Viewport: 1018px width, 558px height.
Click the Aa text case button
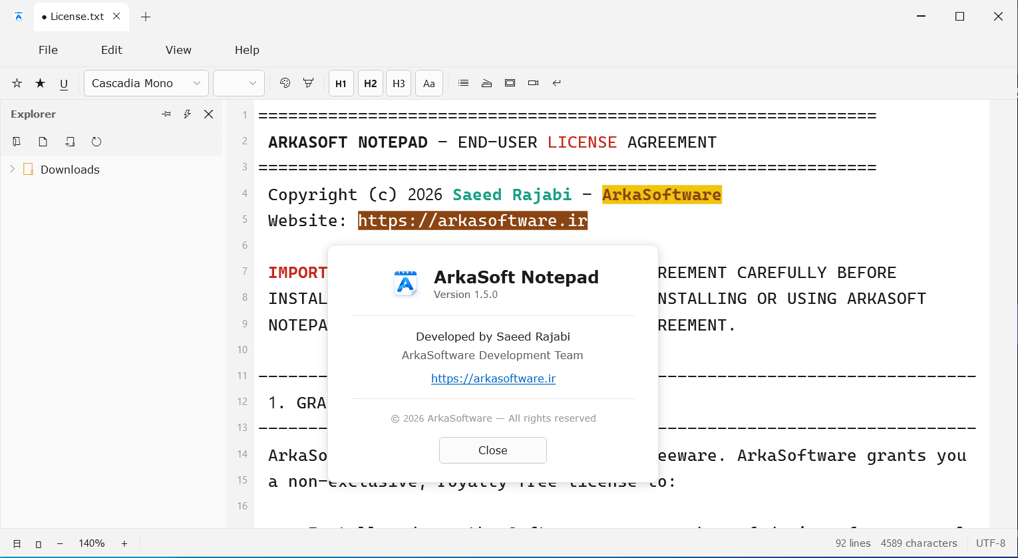(x=429, y=83)
